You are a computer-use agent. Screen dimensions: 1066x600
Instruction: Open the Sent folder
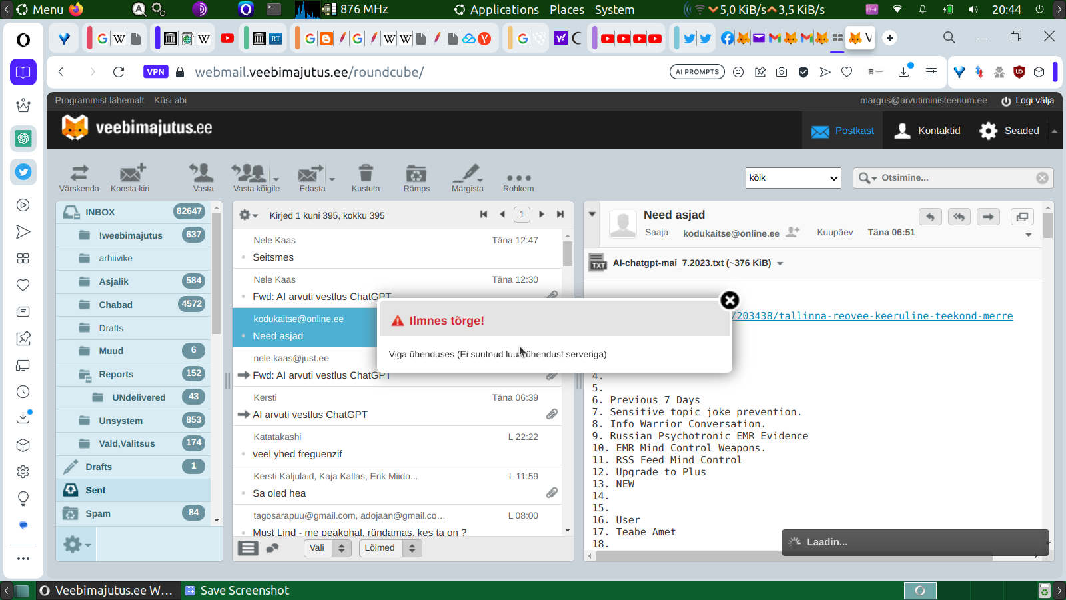(133, 490)
